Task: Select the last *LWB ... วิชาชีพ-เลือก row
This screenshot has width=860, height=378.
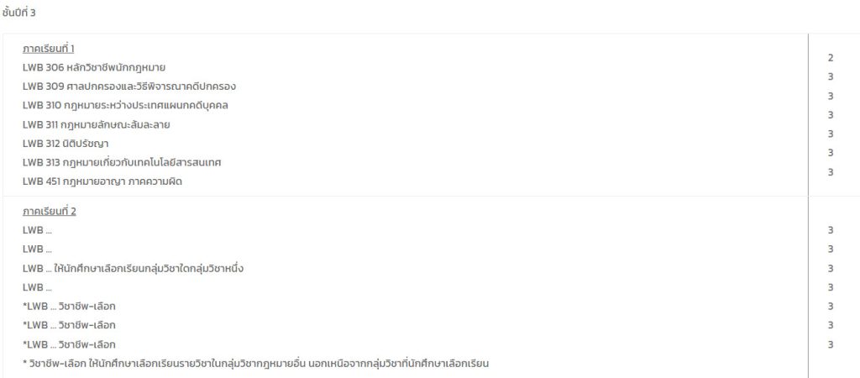Action: [x=69, y=344]
